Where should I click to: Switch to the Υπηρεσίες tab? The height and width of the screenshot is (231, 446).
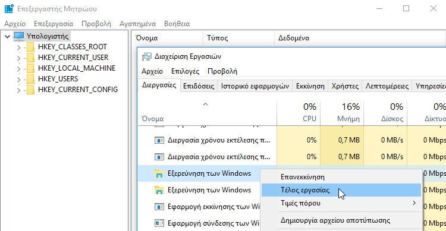pyautogui.click(x=429, y=86)
